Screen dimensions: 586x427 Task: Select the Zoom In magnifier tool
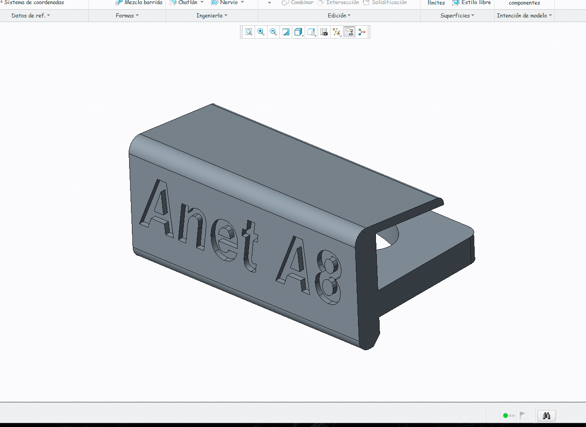tap(261, 32)
